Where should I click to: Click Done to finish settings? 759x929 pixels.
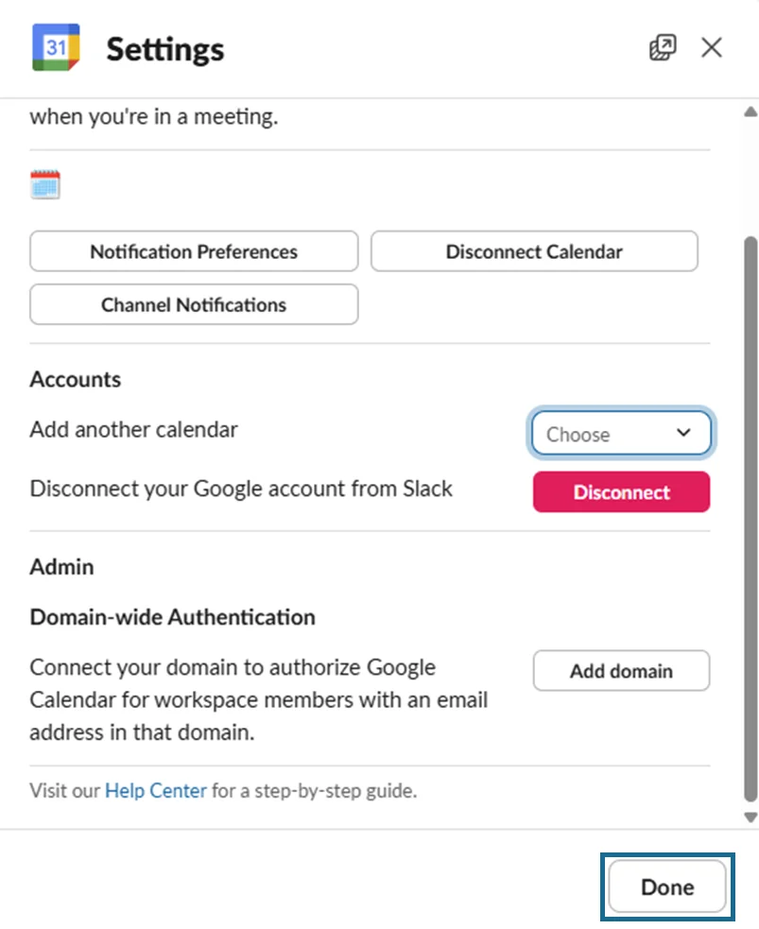(667, 886)
